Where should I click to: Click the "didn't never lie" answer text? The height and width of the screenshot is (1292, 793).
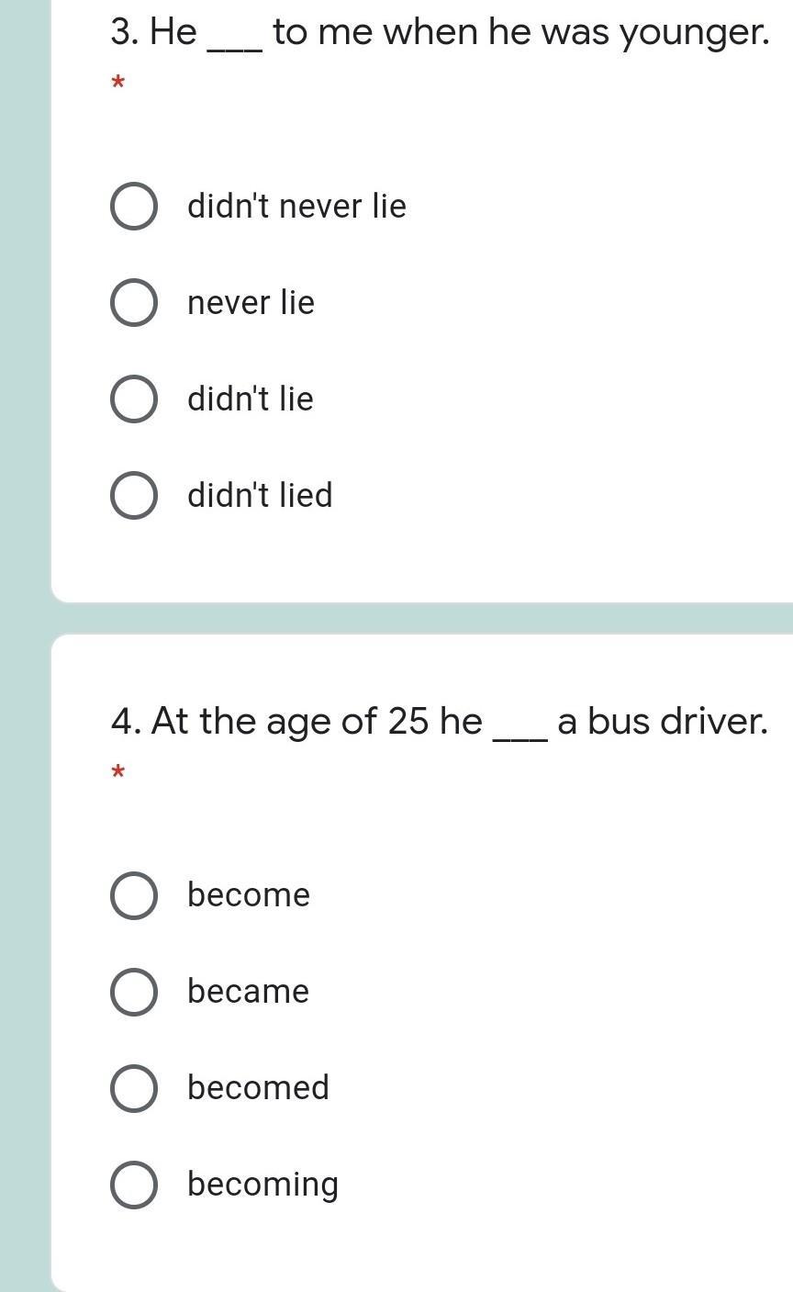(296, 206)
